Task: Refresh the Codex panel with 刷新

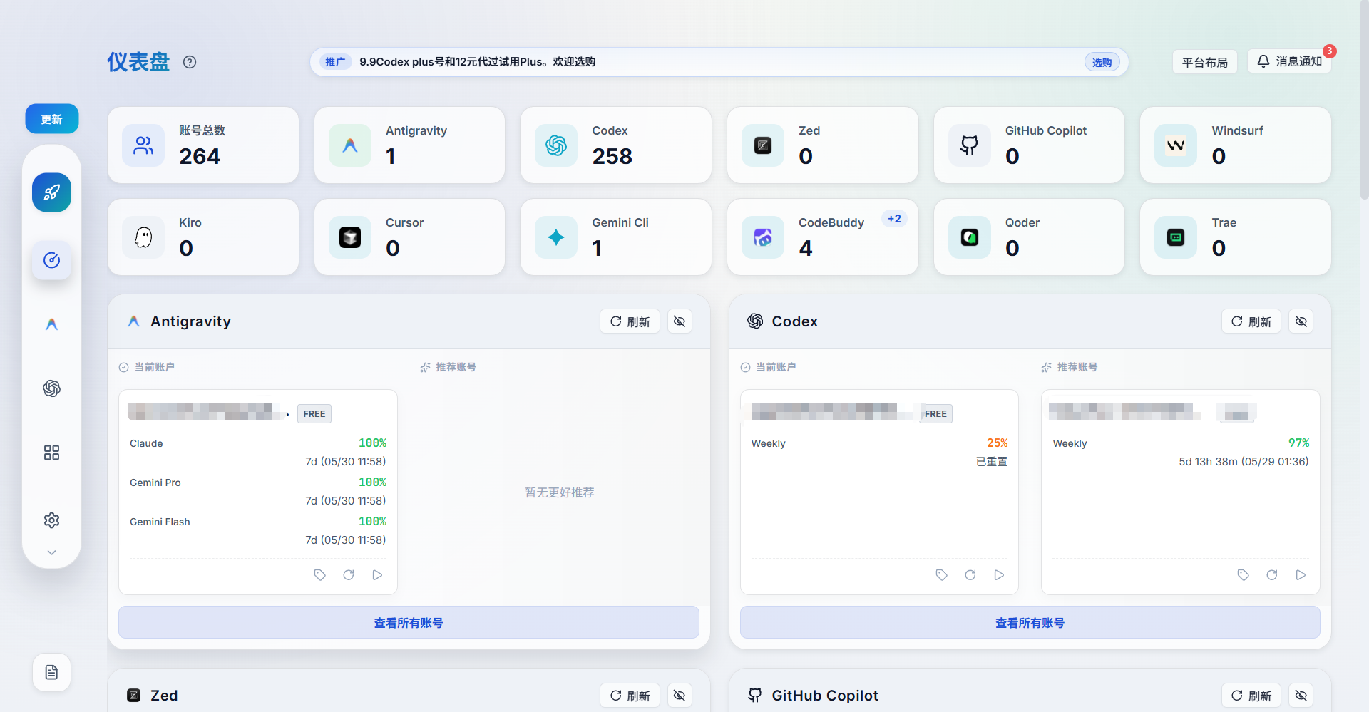Action: click(x=1251, y=321)
